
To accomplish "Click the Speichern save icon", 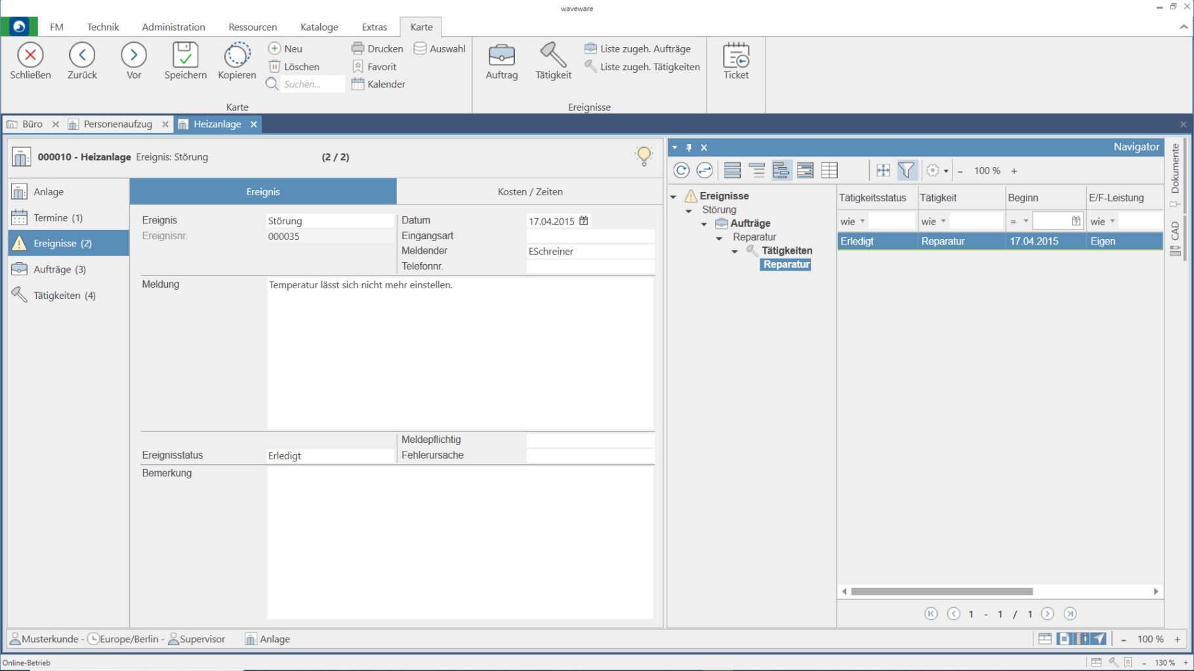I will pyautogui.click(x=185, y=56).
